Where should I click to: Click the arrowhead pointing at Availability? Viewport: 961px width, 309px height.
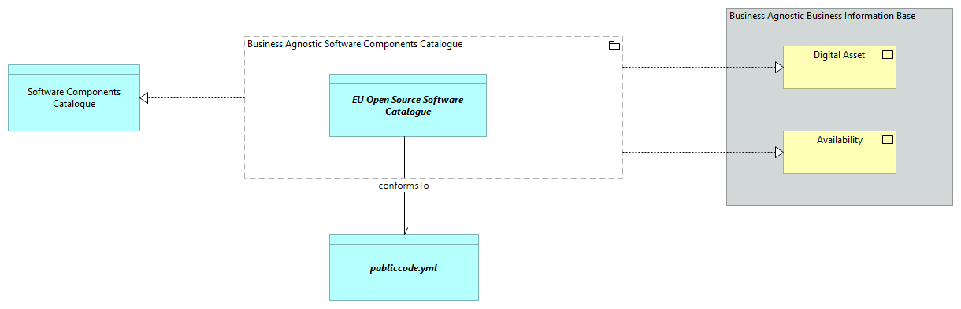tap(778, 152)
